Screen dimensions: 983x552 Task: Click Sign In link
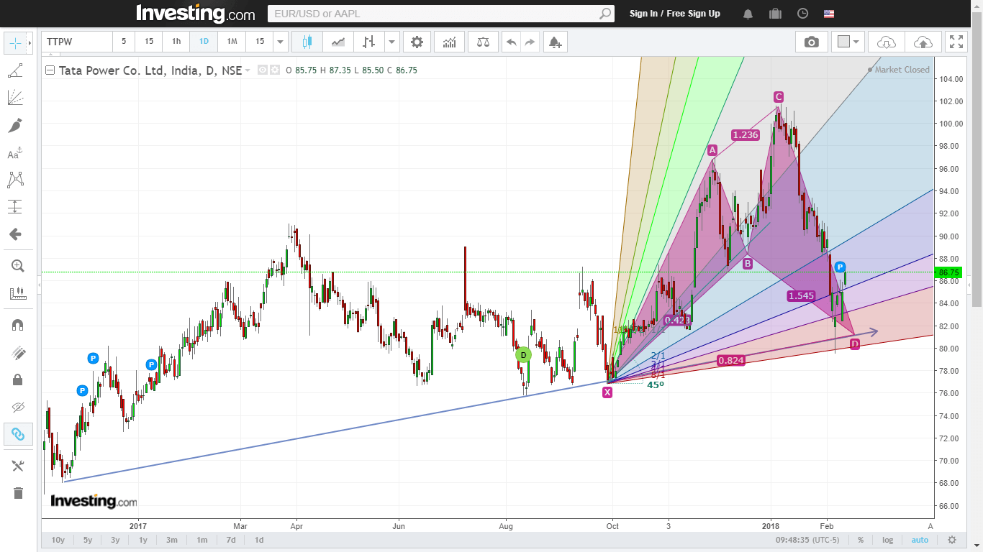pyautogui.click(x=643, y=14)
